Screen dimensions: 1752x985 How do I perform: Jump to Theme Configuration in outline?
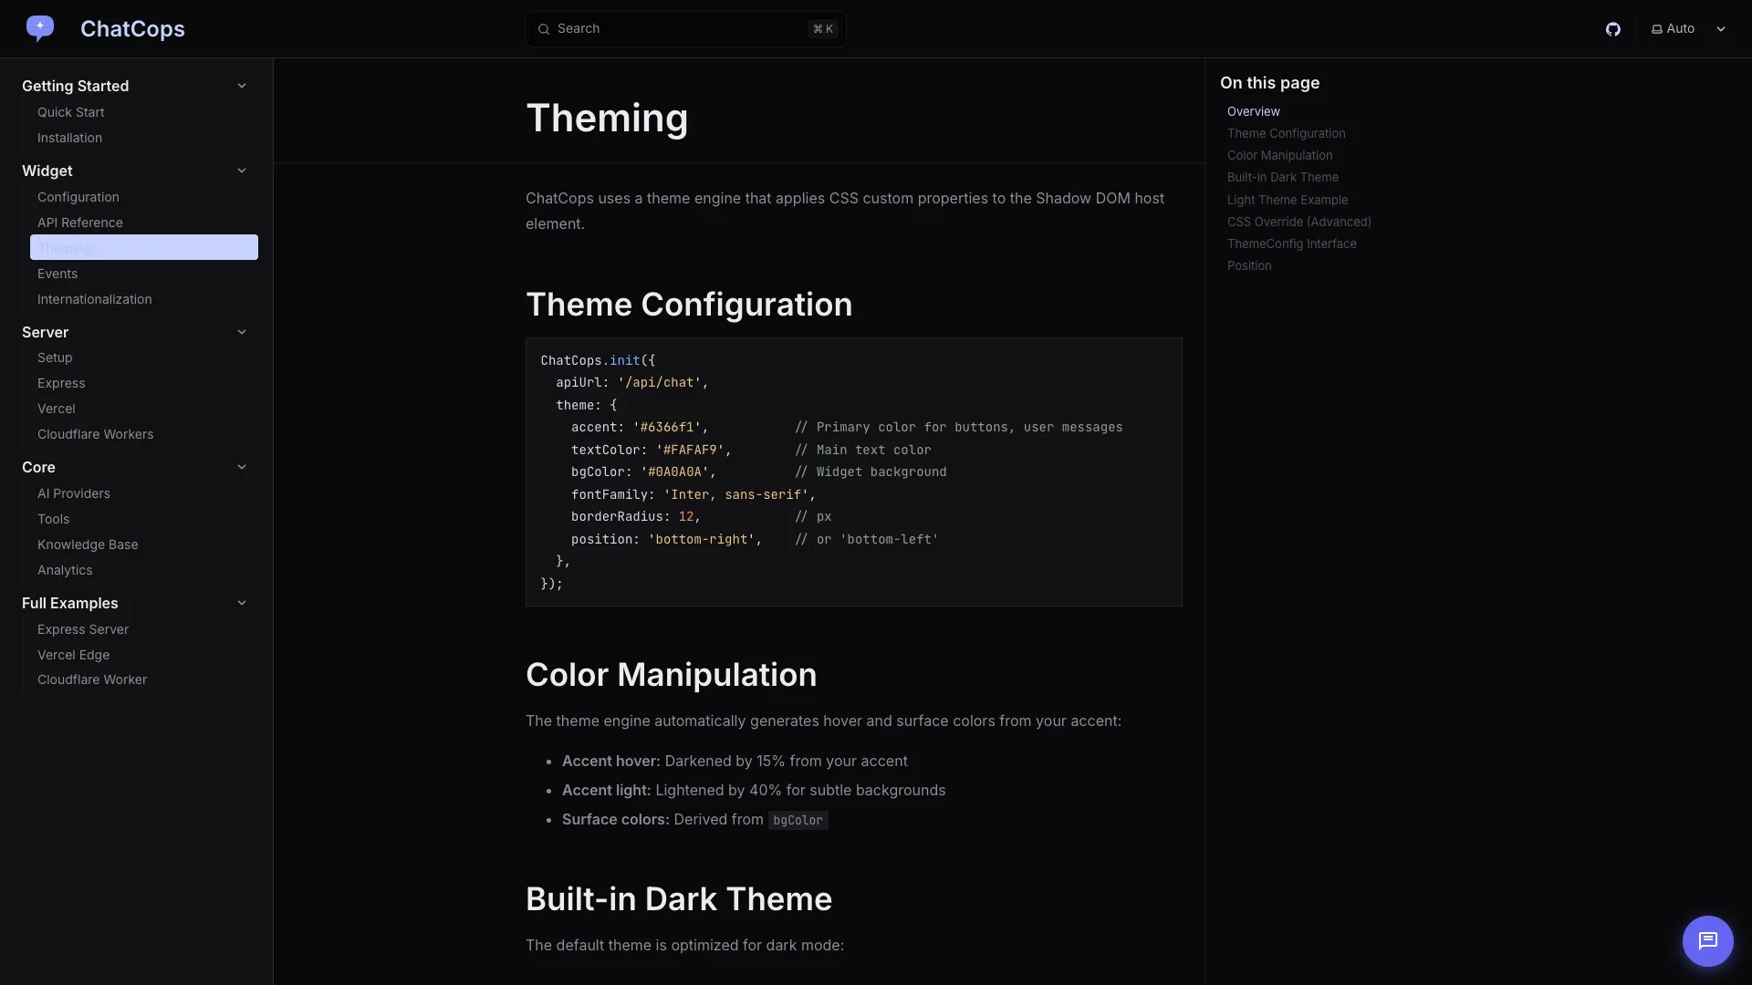pyautogui.click(x=1287, y=133)
